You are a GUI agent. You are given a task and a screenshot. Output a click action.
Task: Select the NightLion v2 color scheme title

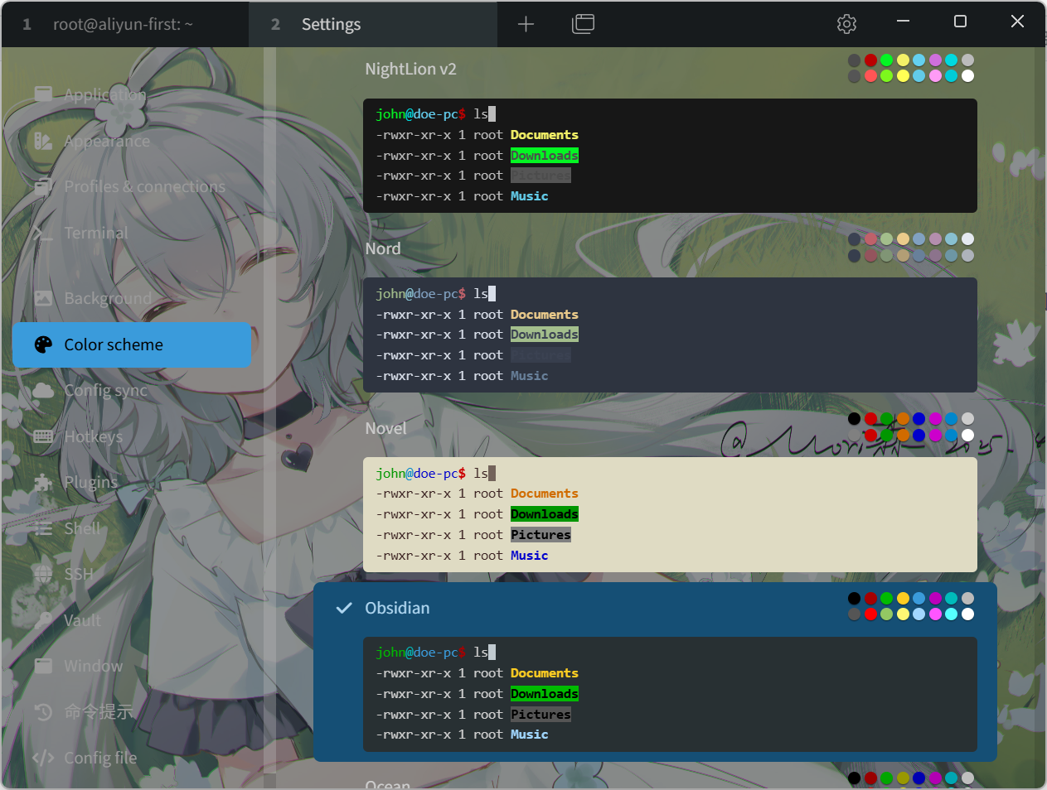click(410, 69)
